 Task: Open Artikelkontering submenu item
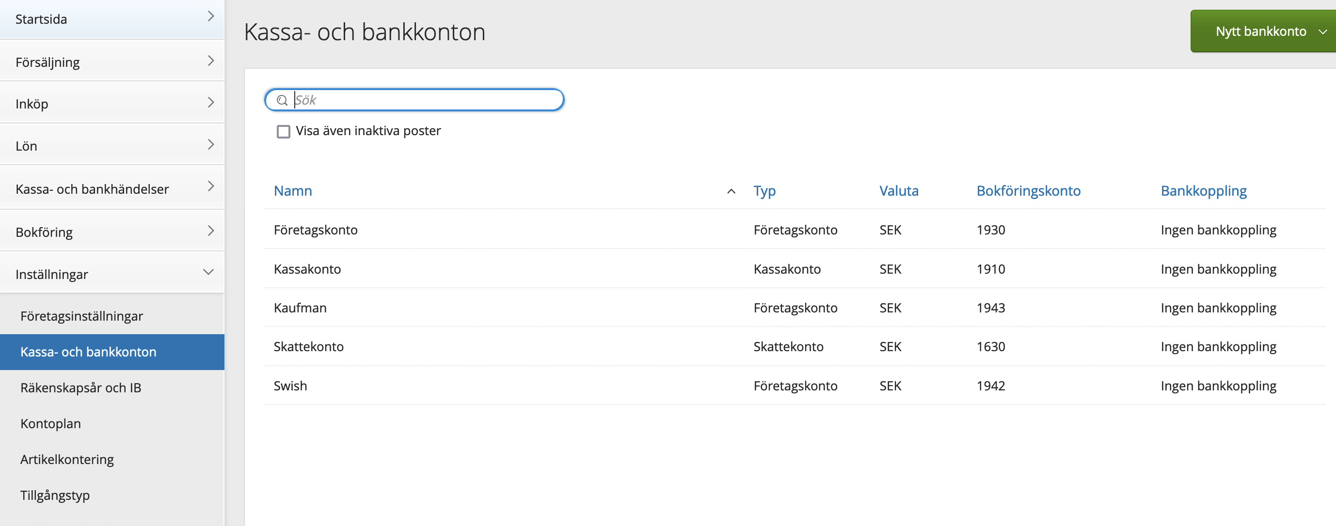coord(67,460)
